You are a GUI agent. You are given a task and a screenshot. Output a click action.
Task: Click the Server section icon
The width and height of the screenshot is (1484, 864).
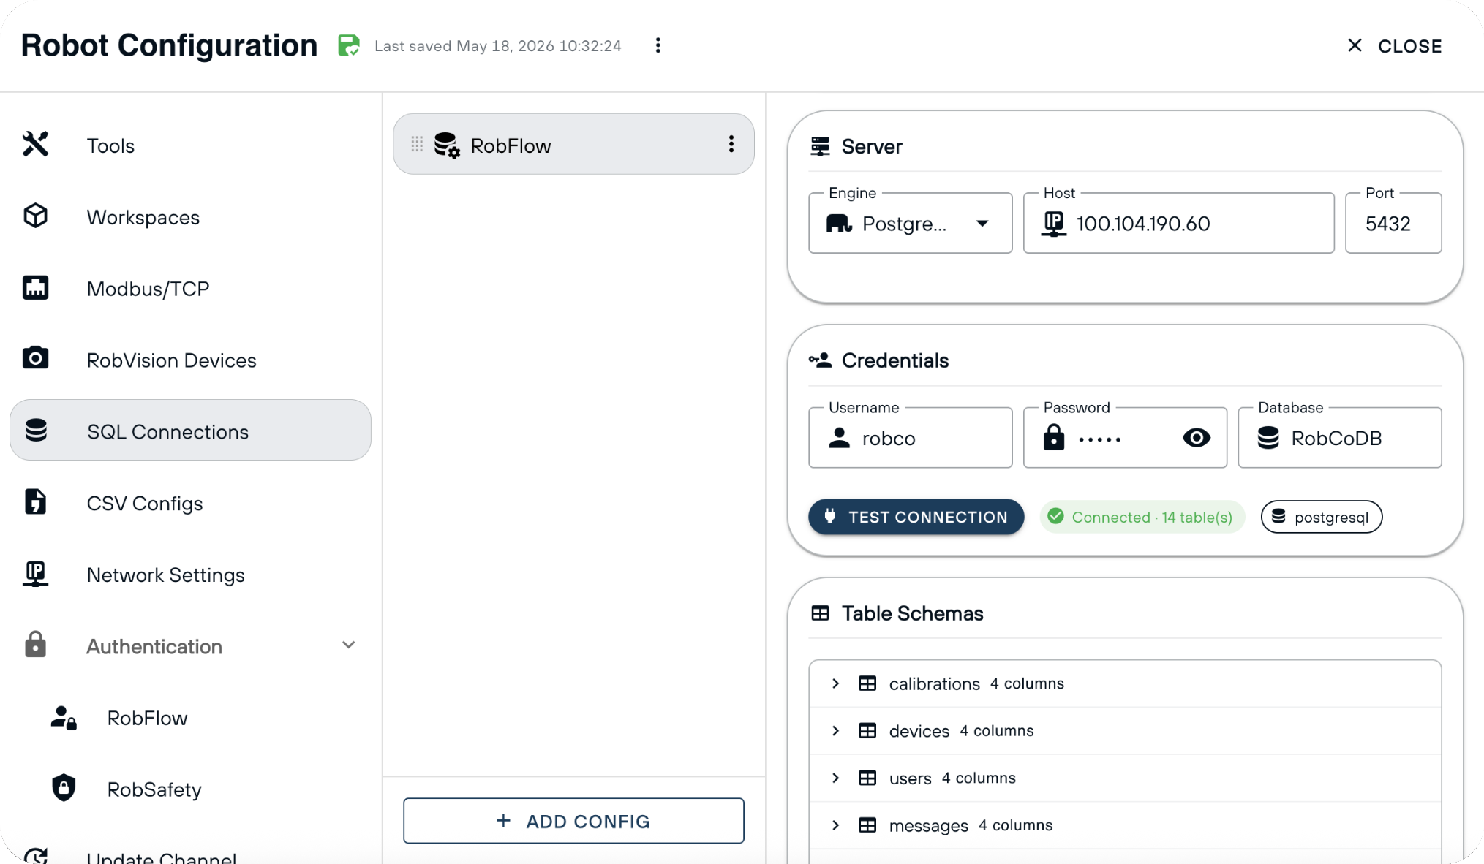(820, 146)
